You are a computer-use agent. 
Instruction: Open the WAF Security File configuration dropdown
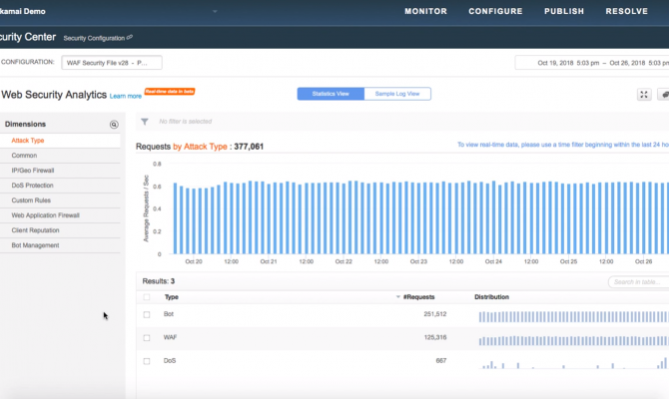point(111,62)
